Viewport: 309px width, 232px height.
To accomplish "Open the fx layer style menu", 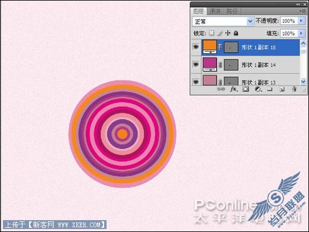I will [234, 89].
